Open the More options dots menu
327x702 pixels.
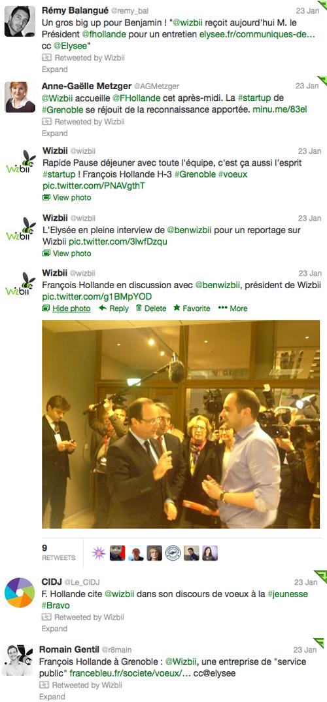click(x=223, y=308)
